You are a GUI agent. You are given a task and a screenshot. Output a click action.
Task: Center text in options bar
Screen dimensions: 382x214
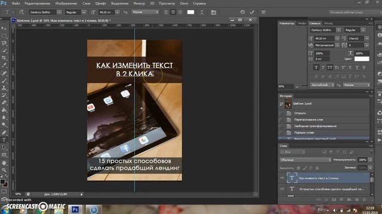[173, 12]
